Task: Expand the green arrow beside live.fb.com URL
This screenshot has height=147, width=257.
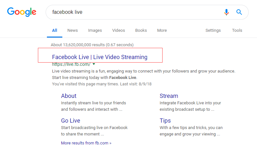Action: [94, 64]
